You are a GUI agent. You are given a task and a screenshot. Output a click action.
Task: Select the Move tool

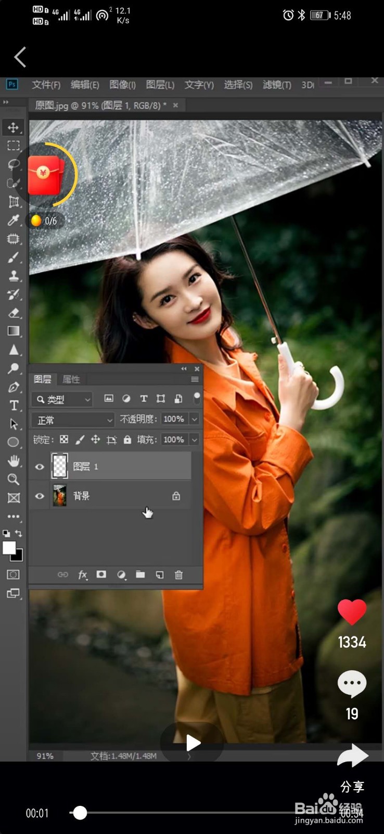14,127
